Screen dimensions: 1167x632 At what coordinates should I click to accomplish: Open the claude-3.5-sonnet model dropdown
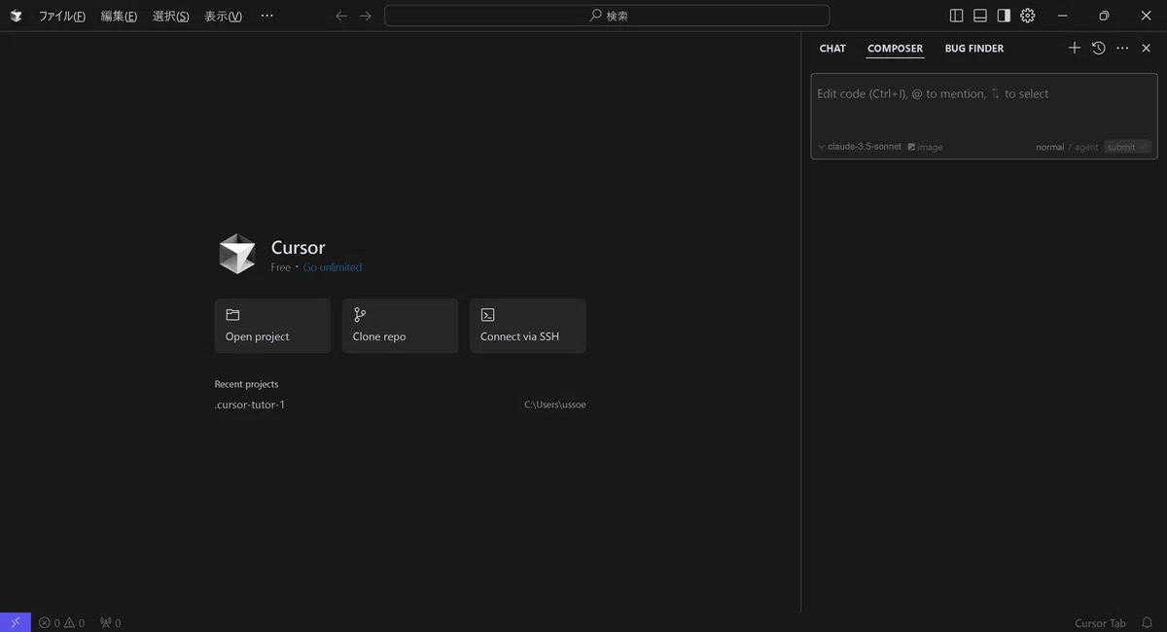tap(860, 147)
